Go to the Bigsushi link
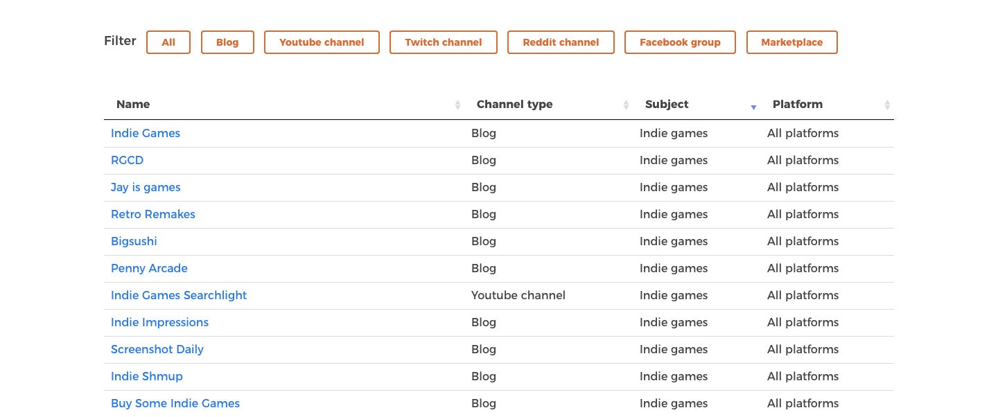 (x=134, y=241)
